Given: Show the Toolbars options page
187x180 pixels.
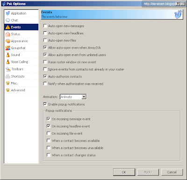Looking at the screenshot, I should [21, 69].
